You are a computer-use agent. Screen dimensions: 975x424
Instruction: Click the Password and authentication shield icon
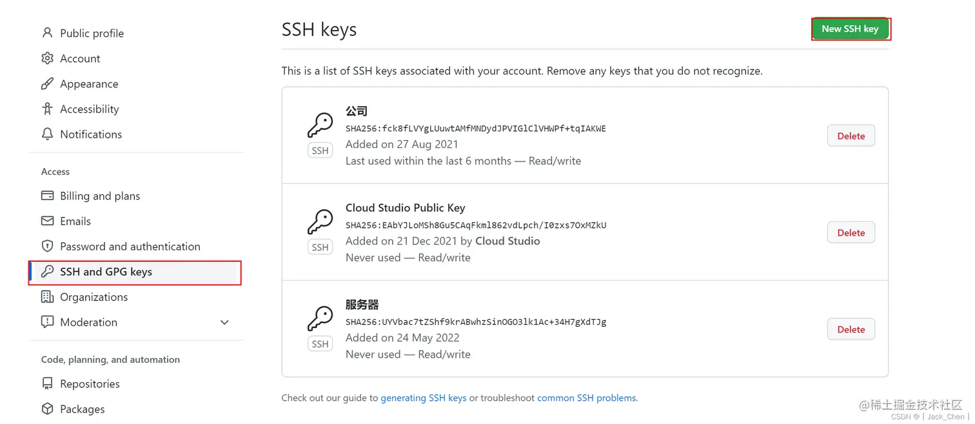pos(47,246)
